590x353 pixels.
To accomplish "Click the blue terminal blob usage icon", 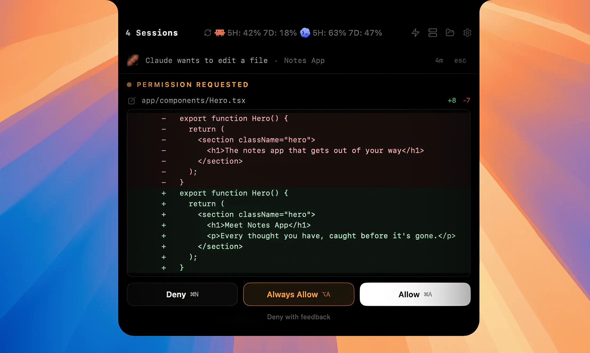I will click(305, 33).
